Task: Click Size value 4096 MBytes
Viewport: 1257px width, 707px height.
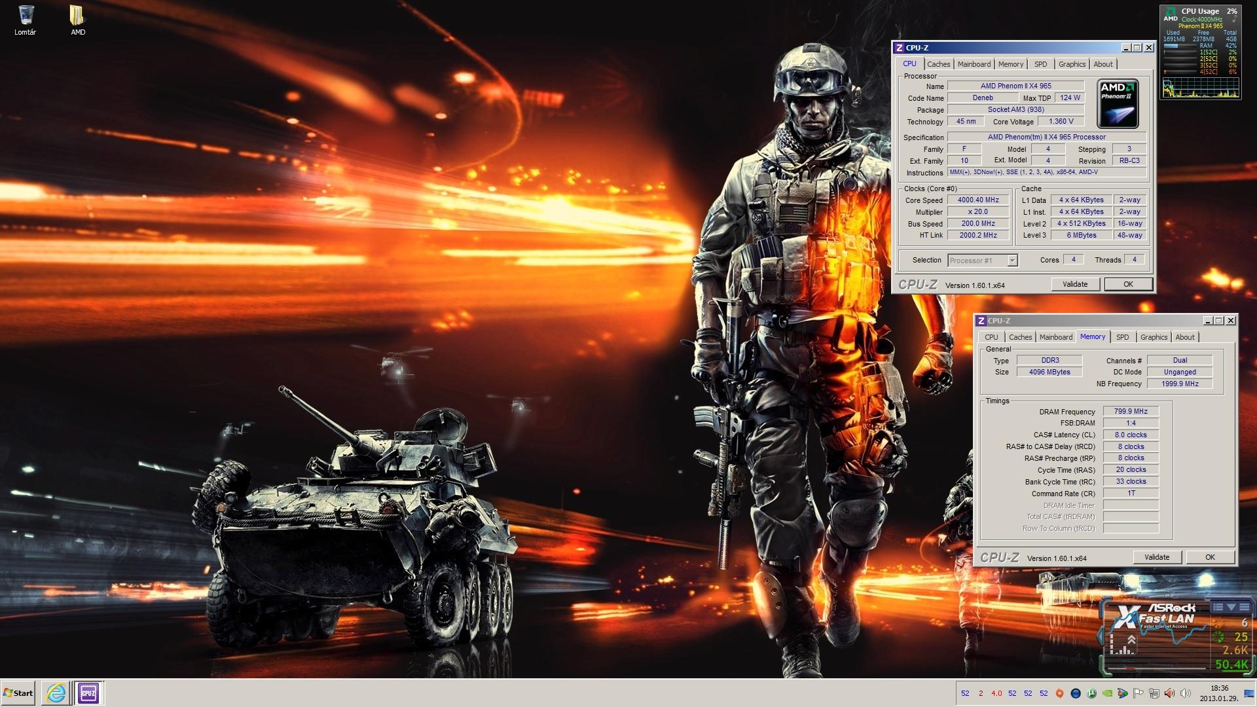Action: (1049, 372)
